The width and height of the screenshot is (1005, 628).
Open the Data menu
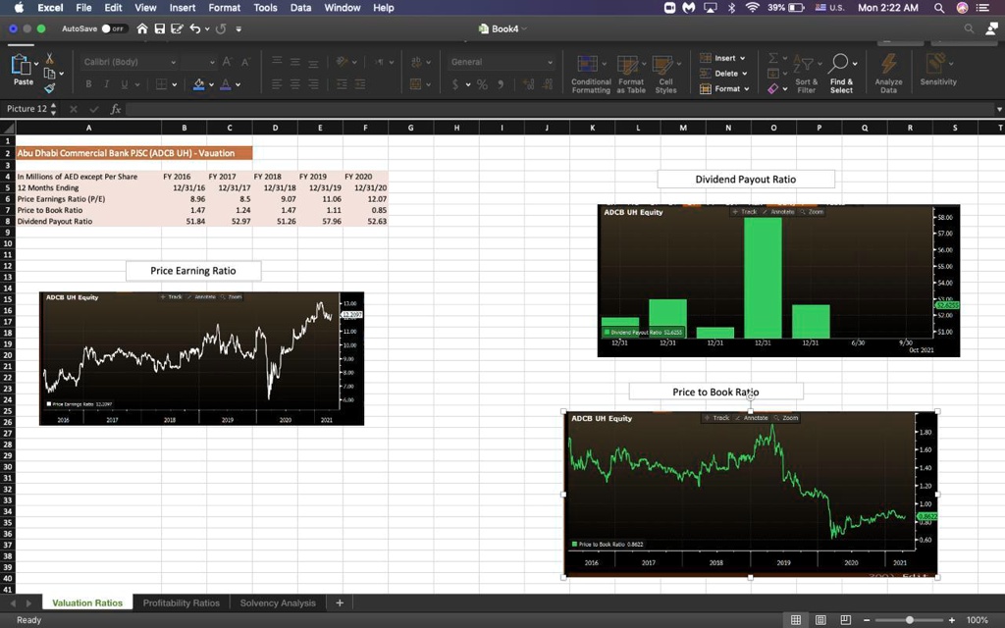(300, 8)
